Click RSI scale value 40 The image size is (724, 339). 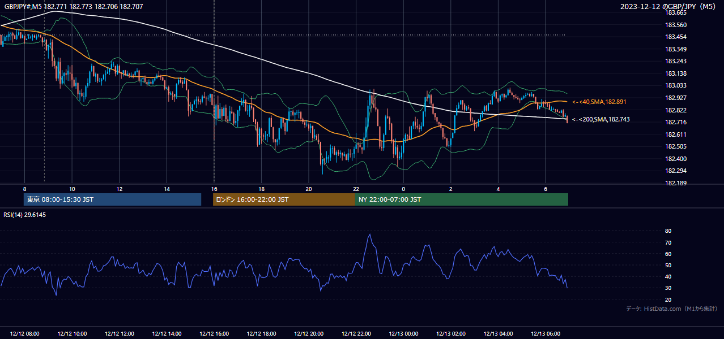click(668, 276)
